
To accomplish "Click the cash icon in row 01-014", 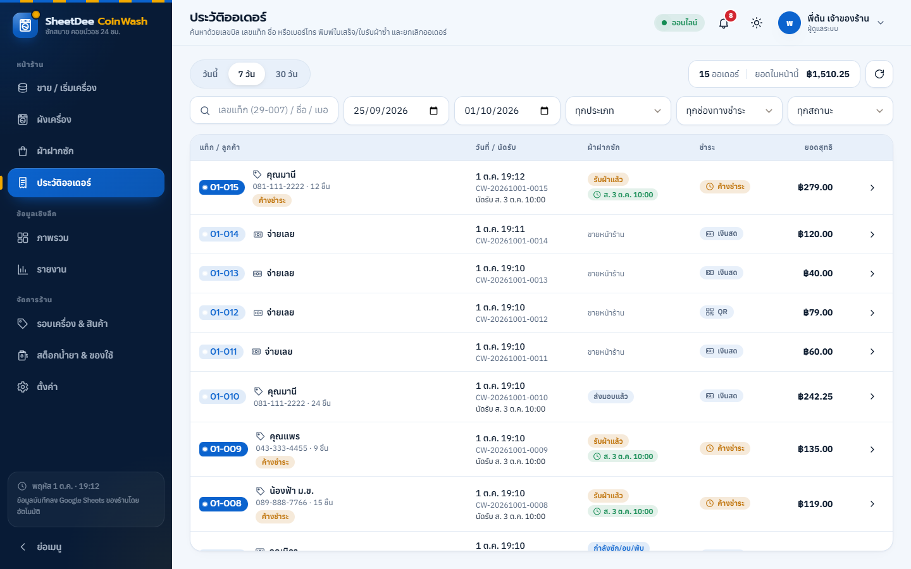I will coord(258,235).
